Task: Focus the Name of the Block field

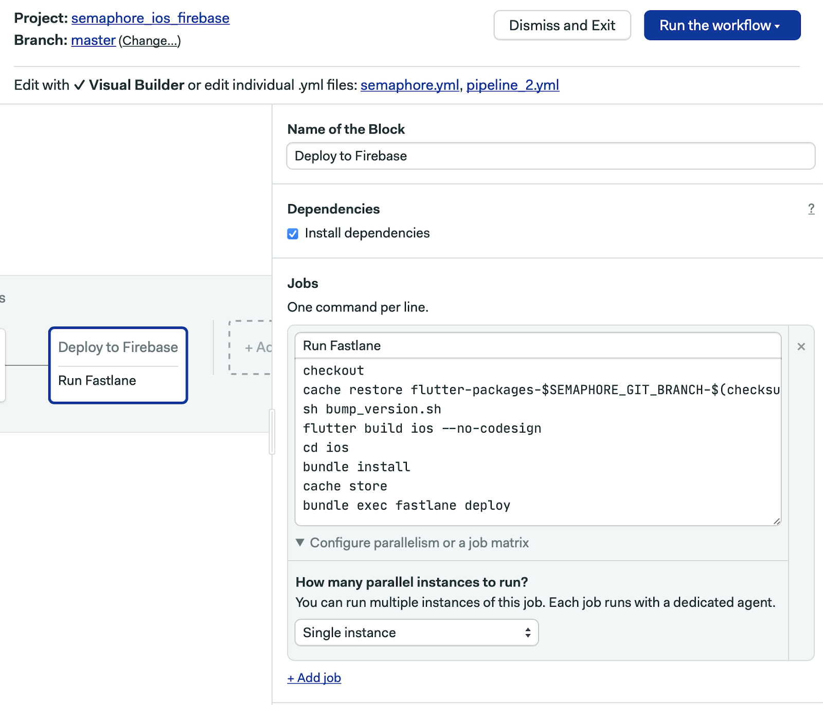Action: pyautogui.click(x=550, y=156)
